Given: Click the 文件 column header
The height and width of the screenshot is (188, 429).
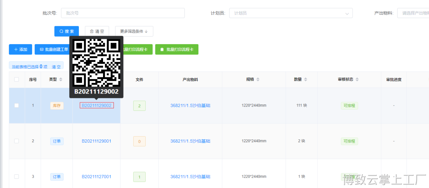Looking at the screenshot, I should pos(140,80).
